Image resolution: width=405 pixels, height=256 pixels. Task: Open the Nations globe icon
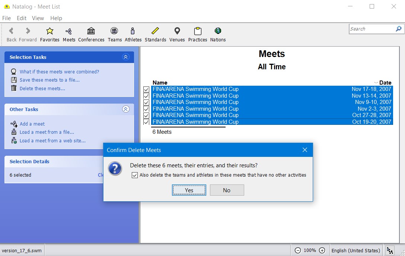pyautogui.click(x=218, y=31)
